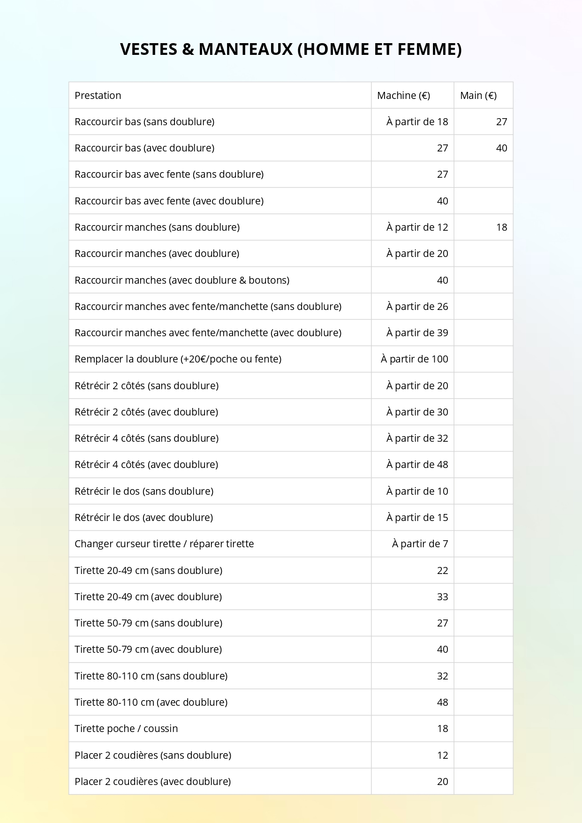Screen dimensions: 582x823
Task: Click the title VESTES & MANTEAUX (HOMME ET FEMME)
Action: point(291,49)
